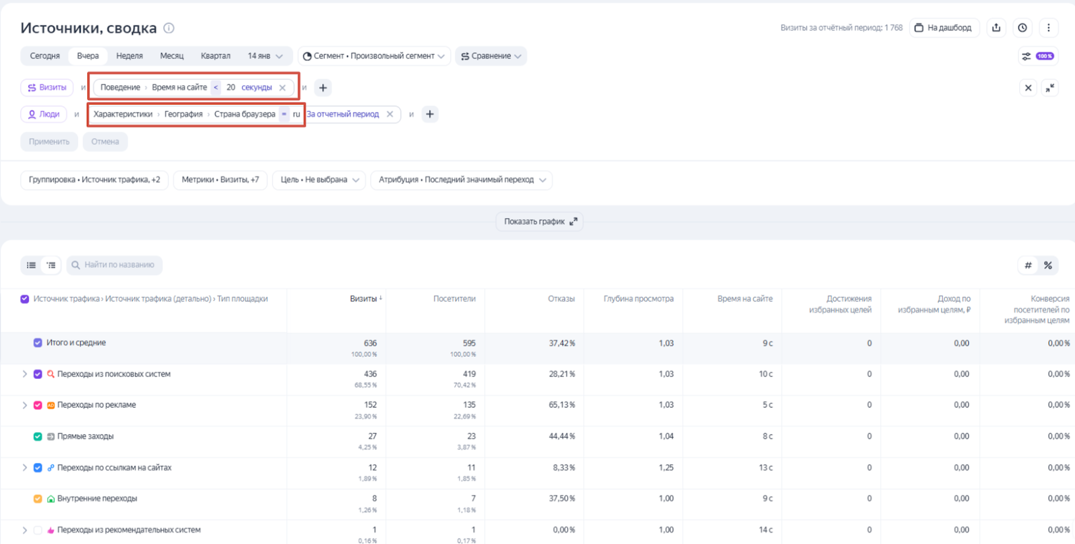Expand the search engine traffic row
The image size is (1075, 544).
coord(25,374)
